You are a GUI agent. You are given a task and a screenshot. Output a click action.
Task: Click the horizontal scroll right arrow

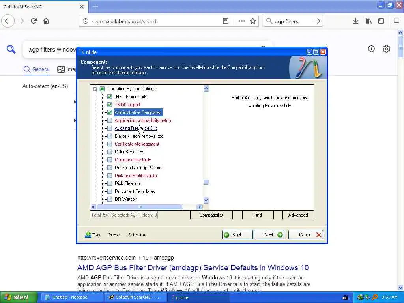point(199,207)
